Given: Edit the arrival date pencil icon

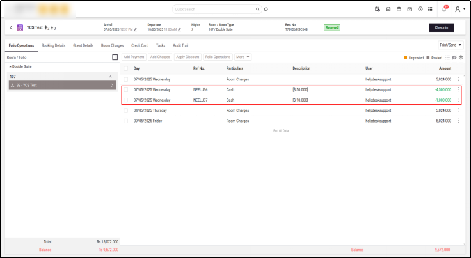Looking at the screenshot, I should pyautogui.click(x=135, y=29).
